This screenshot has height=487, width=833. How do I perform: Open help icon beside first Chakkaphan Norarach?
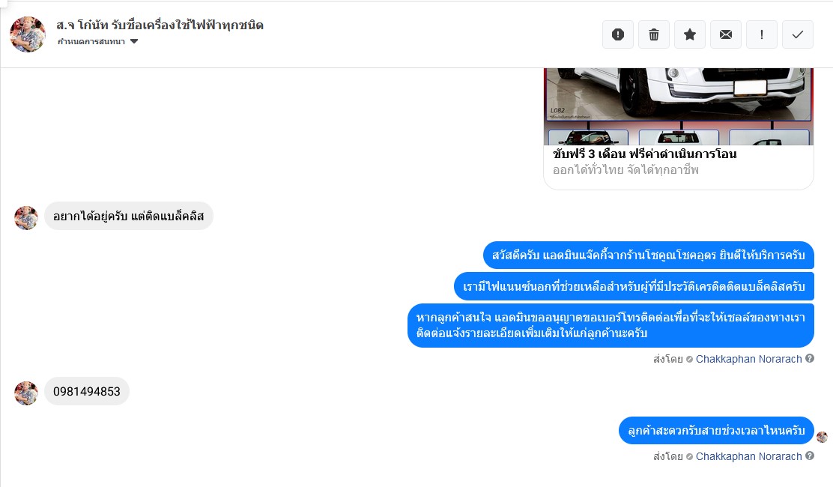point(810,358)
